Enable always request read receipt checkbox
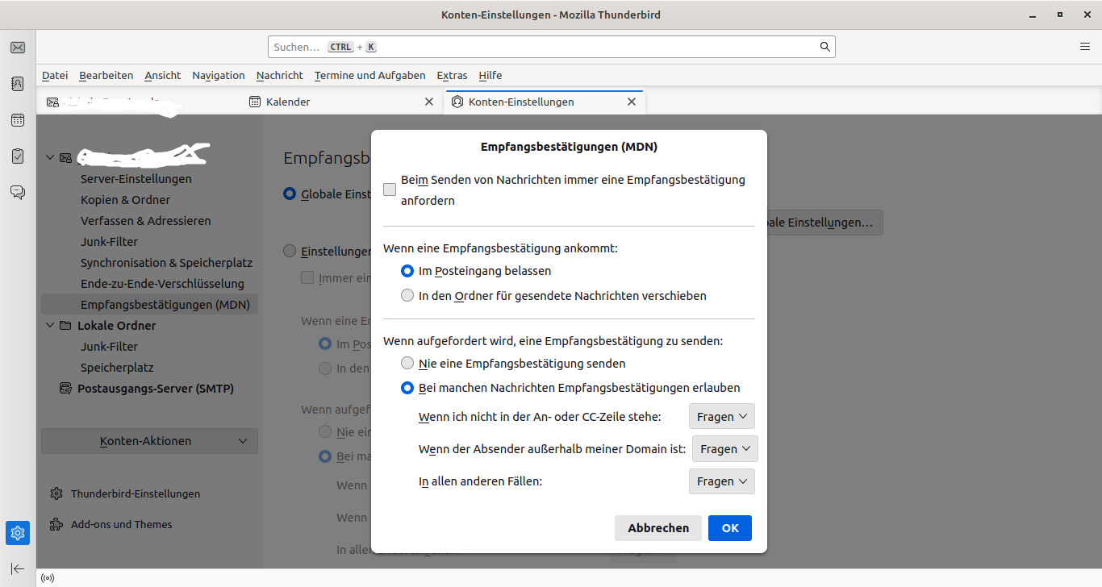 tap(390, 189)
